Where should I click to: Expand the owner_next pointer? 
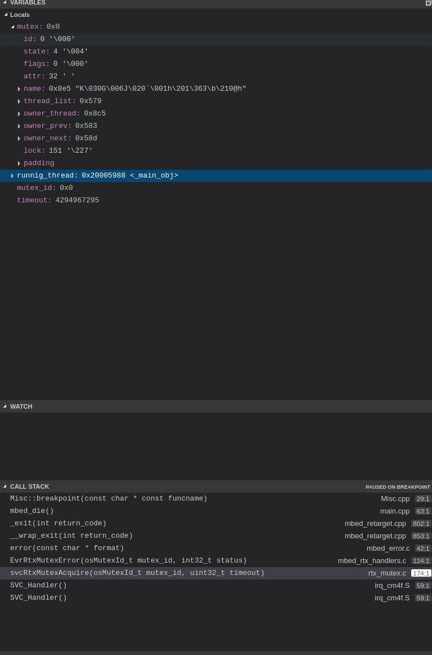[19, 139]
